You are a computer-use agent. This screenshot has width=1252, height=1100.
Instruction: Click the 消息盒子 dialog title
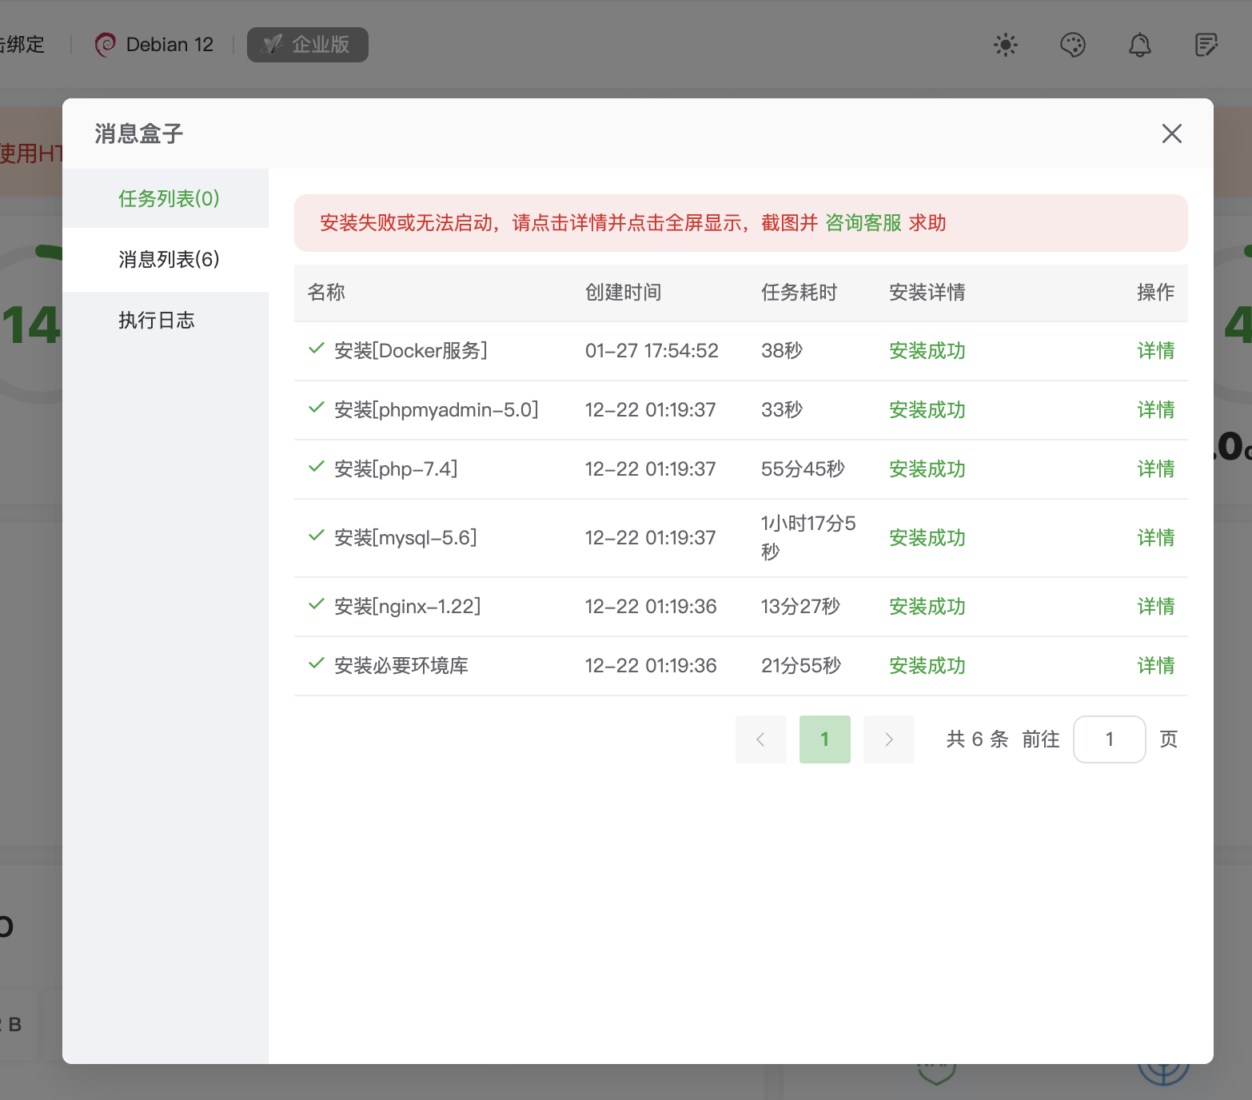click(x=139, y=134)
